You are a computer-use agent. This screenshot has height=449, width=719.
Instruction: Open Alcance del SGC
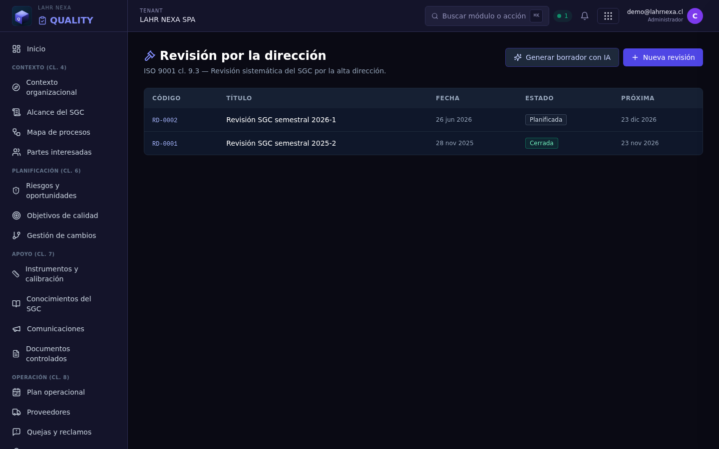tap(63, 112)
